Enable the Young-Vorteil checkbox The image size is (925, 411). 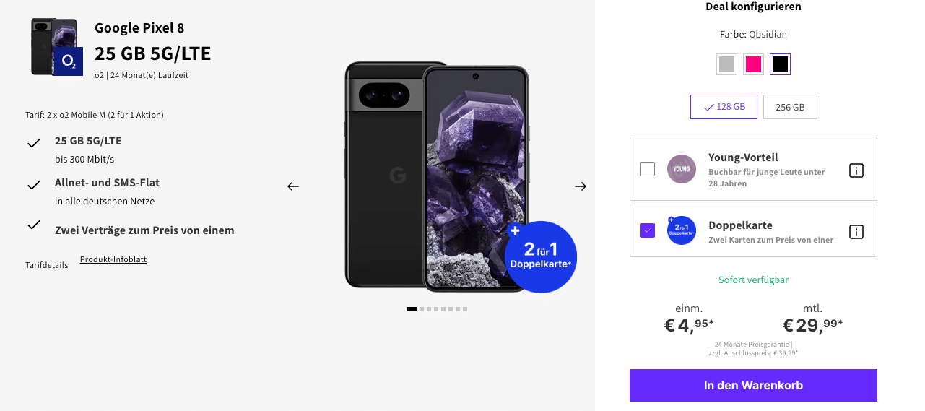pyautogui.click(x=648, y=169)
